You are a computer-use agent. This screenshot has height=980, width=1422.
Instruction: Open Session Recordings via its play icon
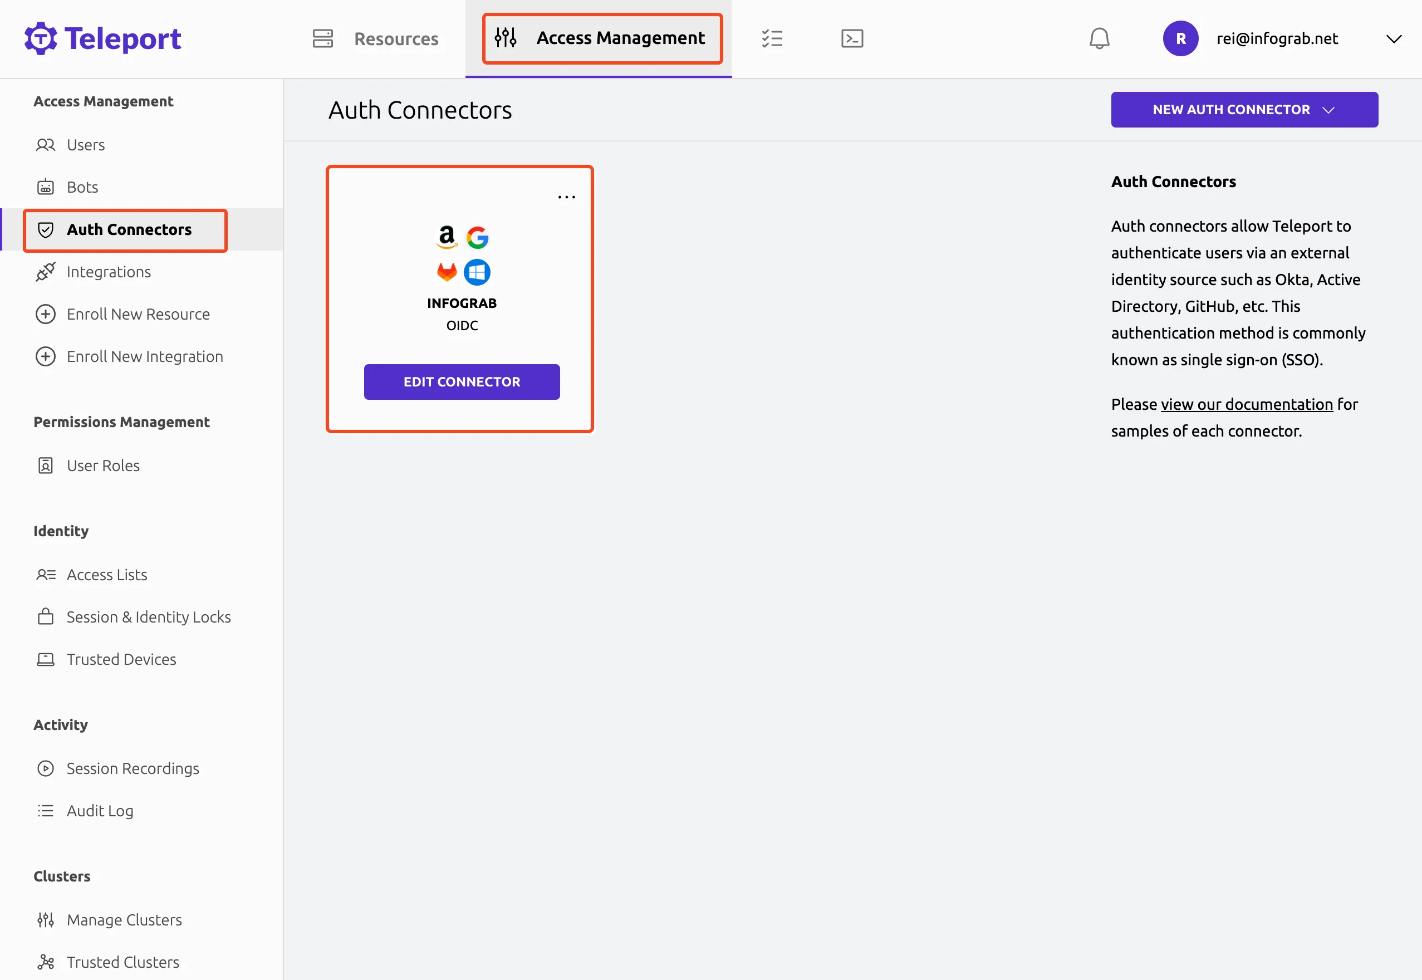click(46, 768)
